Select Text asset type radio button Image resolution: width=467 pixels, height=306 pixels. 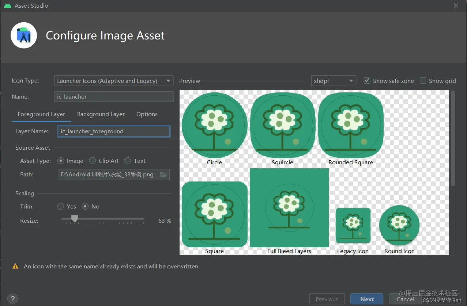coord(128,161)
